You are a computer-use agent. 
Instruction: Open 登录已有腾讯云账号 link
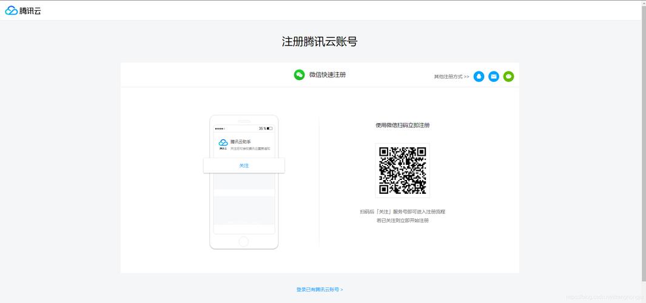click(320, 290)
